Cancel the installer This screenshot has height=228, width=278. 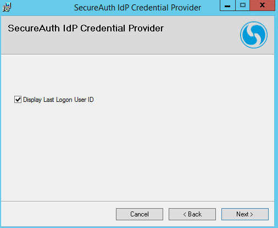tap(140, 214)
